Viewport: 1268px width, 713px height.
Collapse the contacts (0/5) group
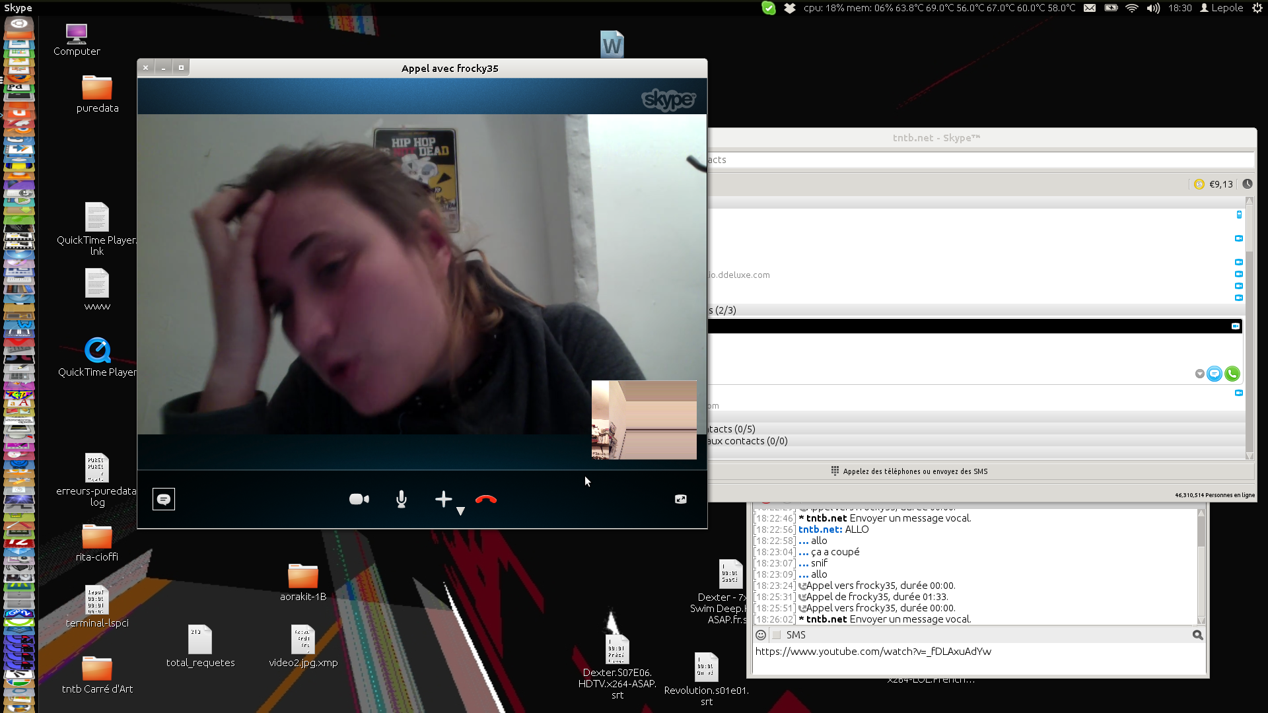pos(732,429)
